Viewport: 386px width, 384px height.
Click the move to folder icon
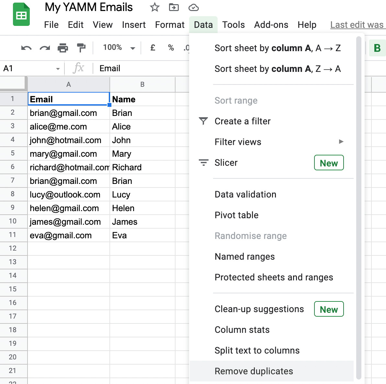tap(174, 7)
